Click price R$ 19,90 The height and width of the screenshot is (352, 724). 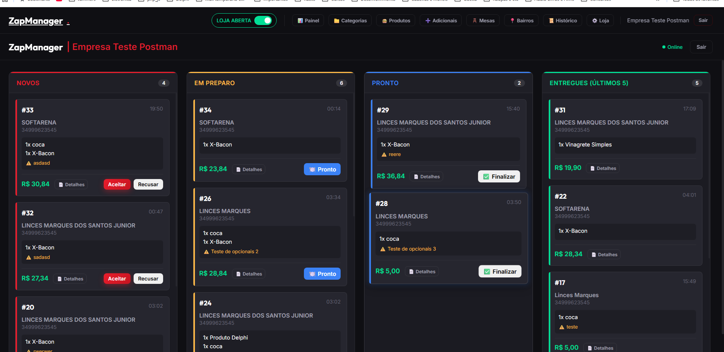click(x=568, y=168)
